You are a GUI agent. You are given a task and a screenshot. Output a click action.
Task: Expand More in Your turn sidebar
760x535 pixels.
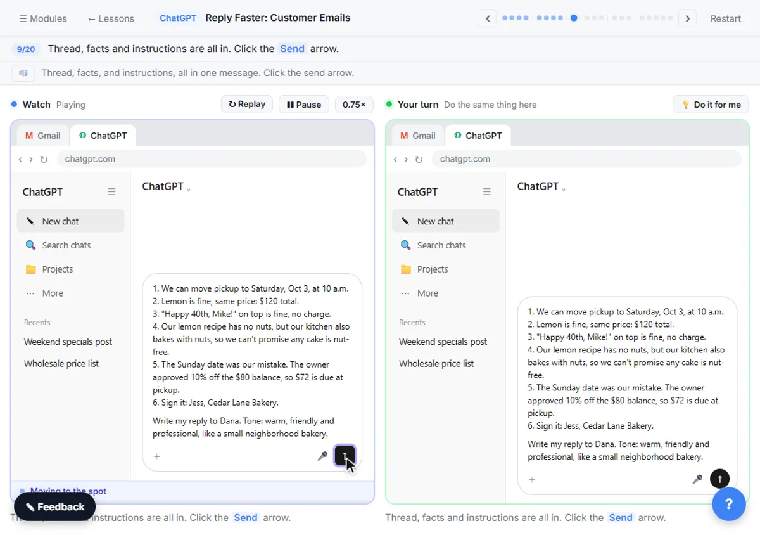tap(446, 293)
